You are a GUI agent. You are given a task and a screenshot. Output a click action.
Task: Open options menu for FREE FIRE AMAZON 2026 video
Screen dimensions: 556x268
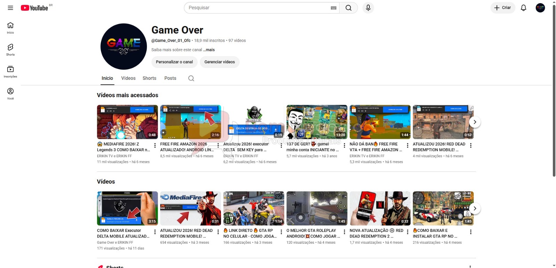tap(218, 145)
